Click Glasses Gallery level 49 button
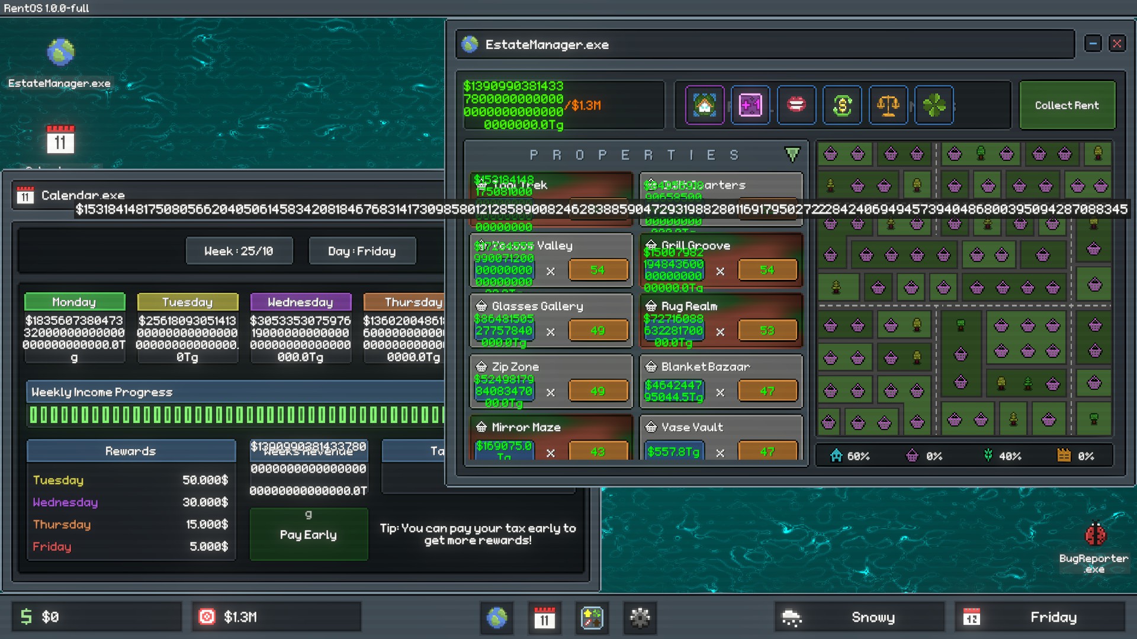Image resolution: width=1137 pixels, height=639 pixels. pos(598,331)
